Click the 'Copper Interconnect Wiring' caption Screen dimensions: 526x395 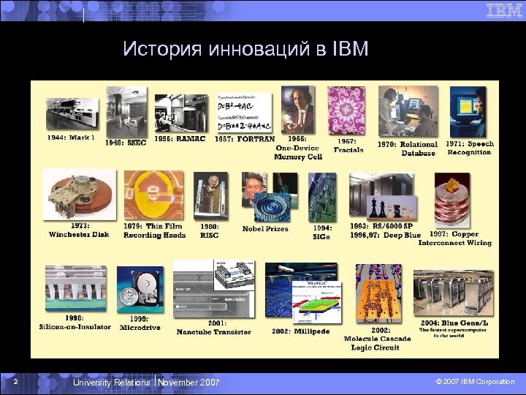pos(455,238)
